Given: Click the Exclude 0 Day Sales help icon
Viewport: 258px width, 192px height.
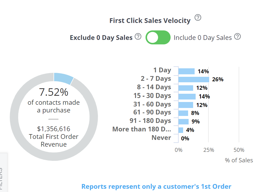Looking at the screenshot, I should click(x=138, y=36).
